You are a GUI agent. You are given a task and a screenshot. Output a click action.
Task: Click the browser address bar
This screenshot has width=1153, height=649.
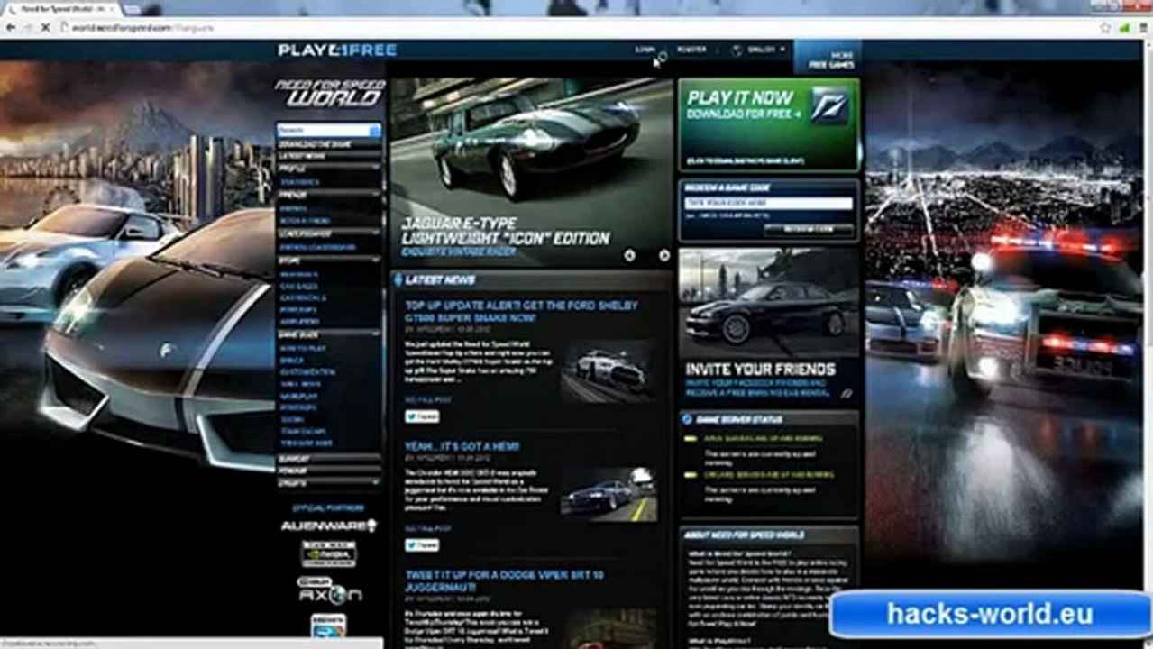click(577, 28)
